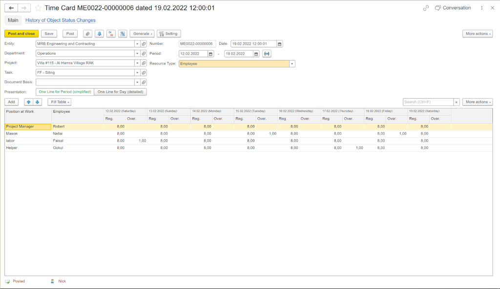This screenshot has height=289, width=500.
Task: Open the three-dot menu at top right
Action: [x=481, y=8]
